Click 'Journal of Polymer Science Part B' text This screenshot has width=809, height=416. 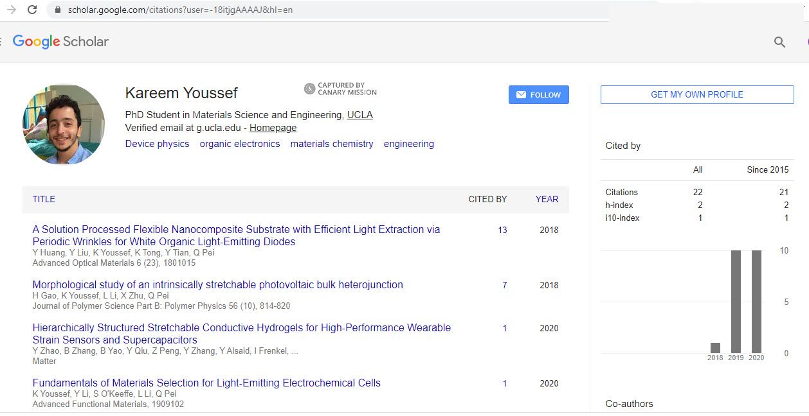[x=161, y=306]
